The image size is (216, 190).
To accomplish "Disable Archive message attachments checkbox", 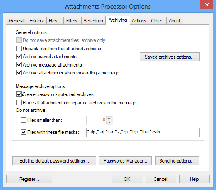I will 19,65.
